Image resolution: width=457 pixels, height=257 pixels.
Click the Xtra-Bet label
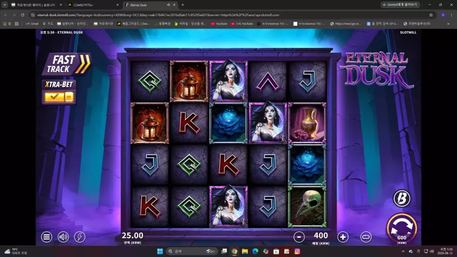(59, 84)
